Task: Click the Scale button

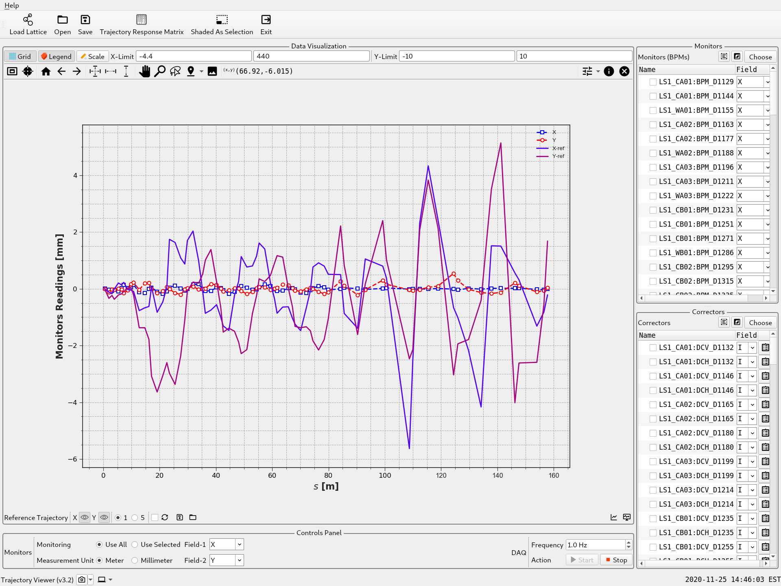Action: (x=92, y=57)
